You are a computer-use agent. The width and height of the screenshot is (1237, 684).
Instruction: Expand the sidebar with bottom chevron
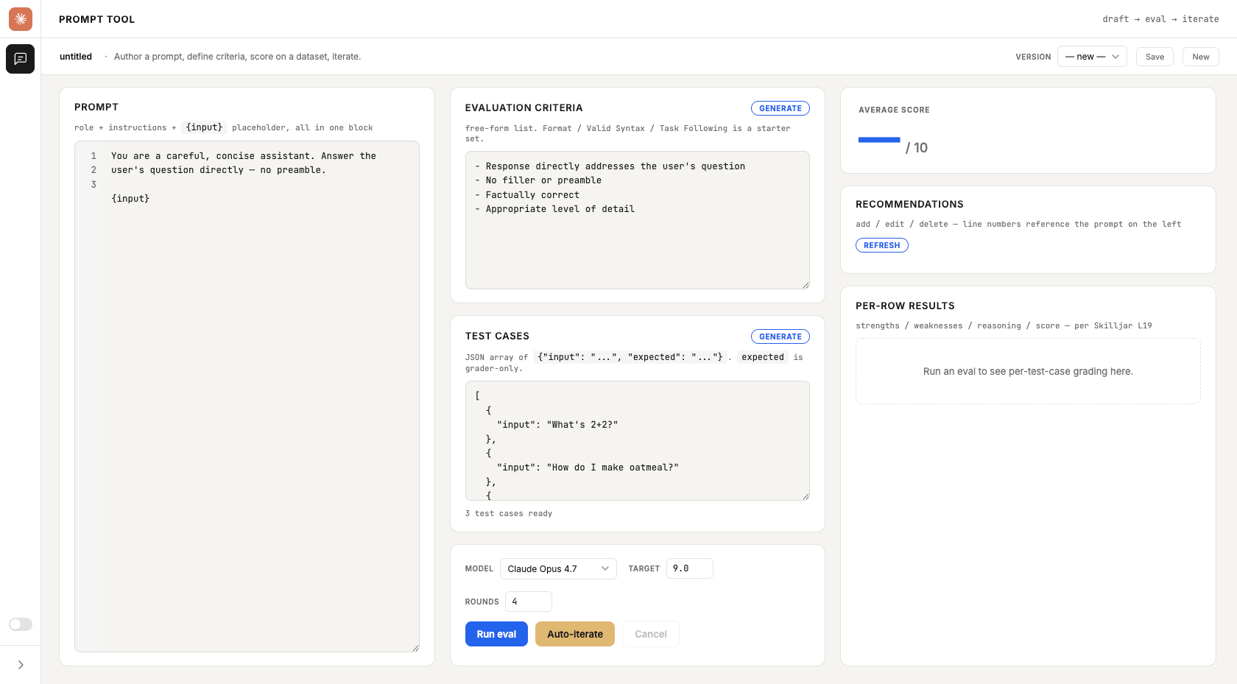point(21,665)
